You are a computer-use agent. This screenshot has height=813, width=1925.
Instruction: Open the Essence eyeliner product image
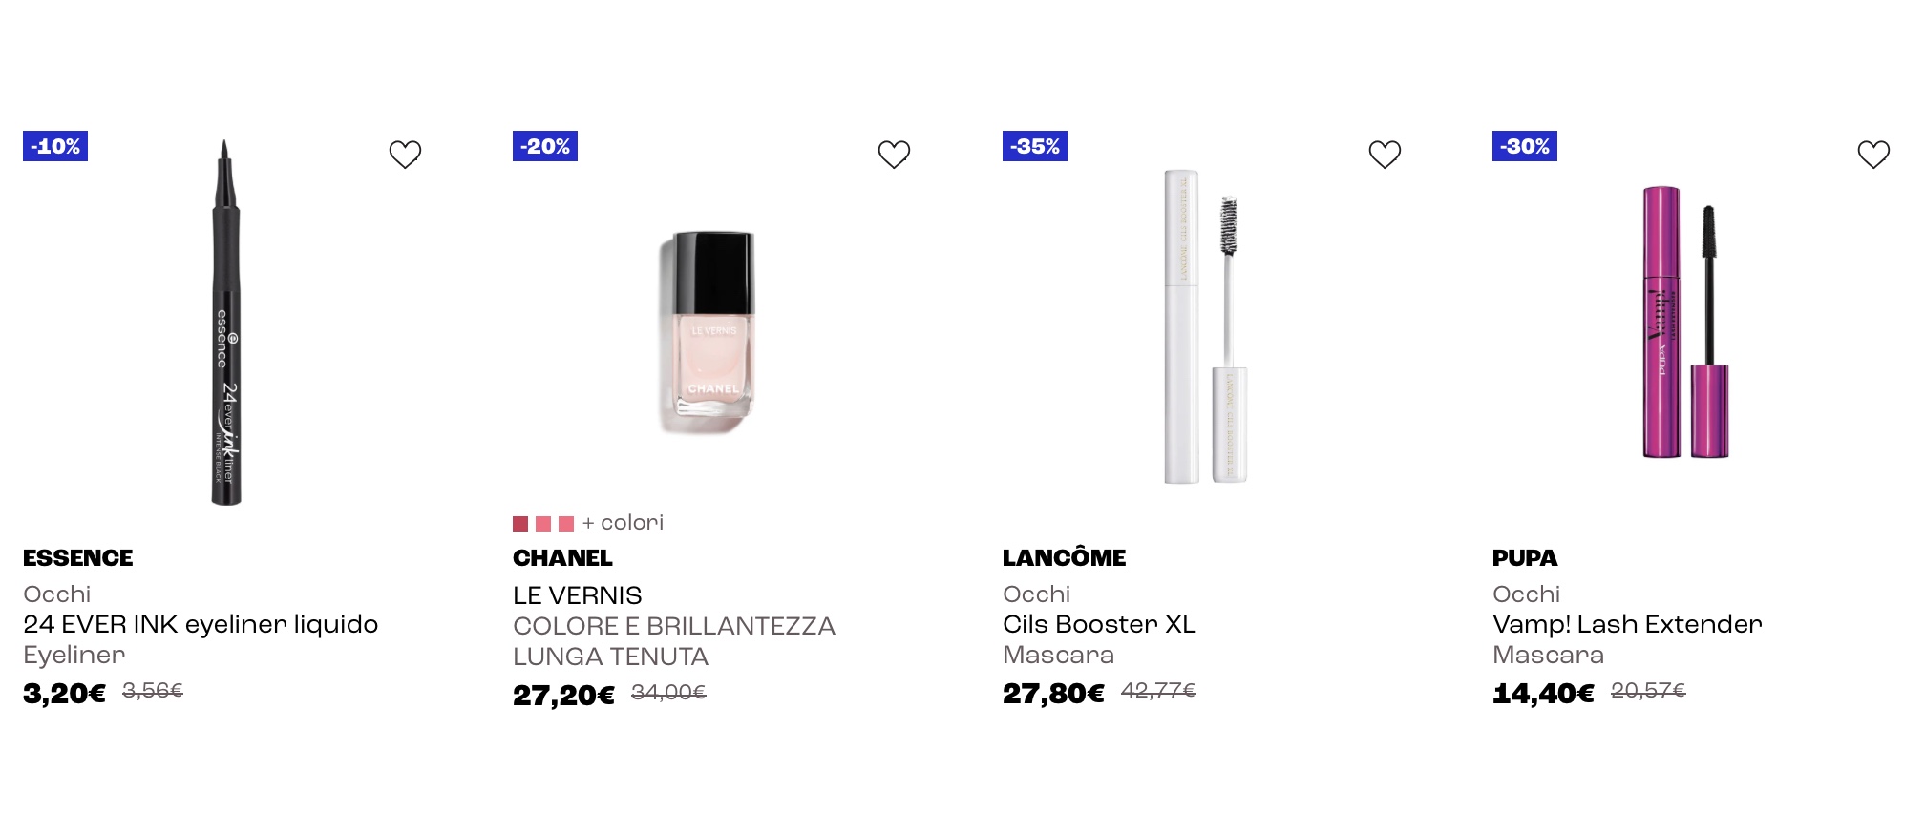pos(226,323)
